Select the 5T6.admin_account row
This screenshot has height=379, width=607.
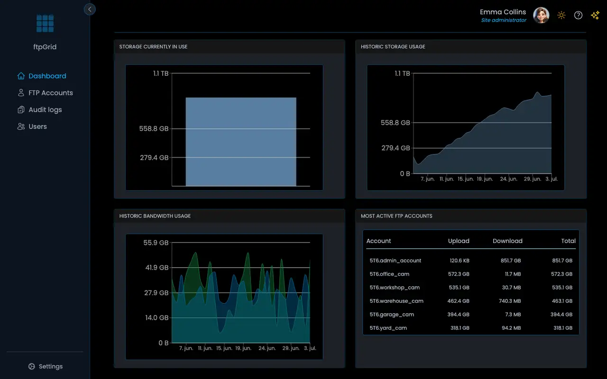point(395,261)
